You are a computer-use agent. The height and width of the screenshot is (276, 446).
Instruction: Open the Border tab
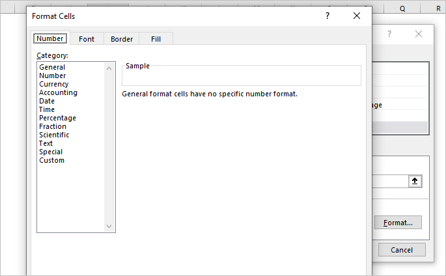[x=122, y=39]
